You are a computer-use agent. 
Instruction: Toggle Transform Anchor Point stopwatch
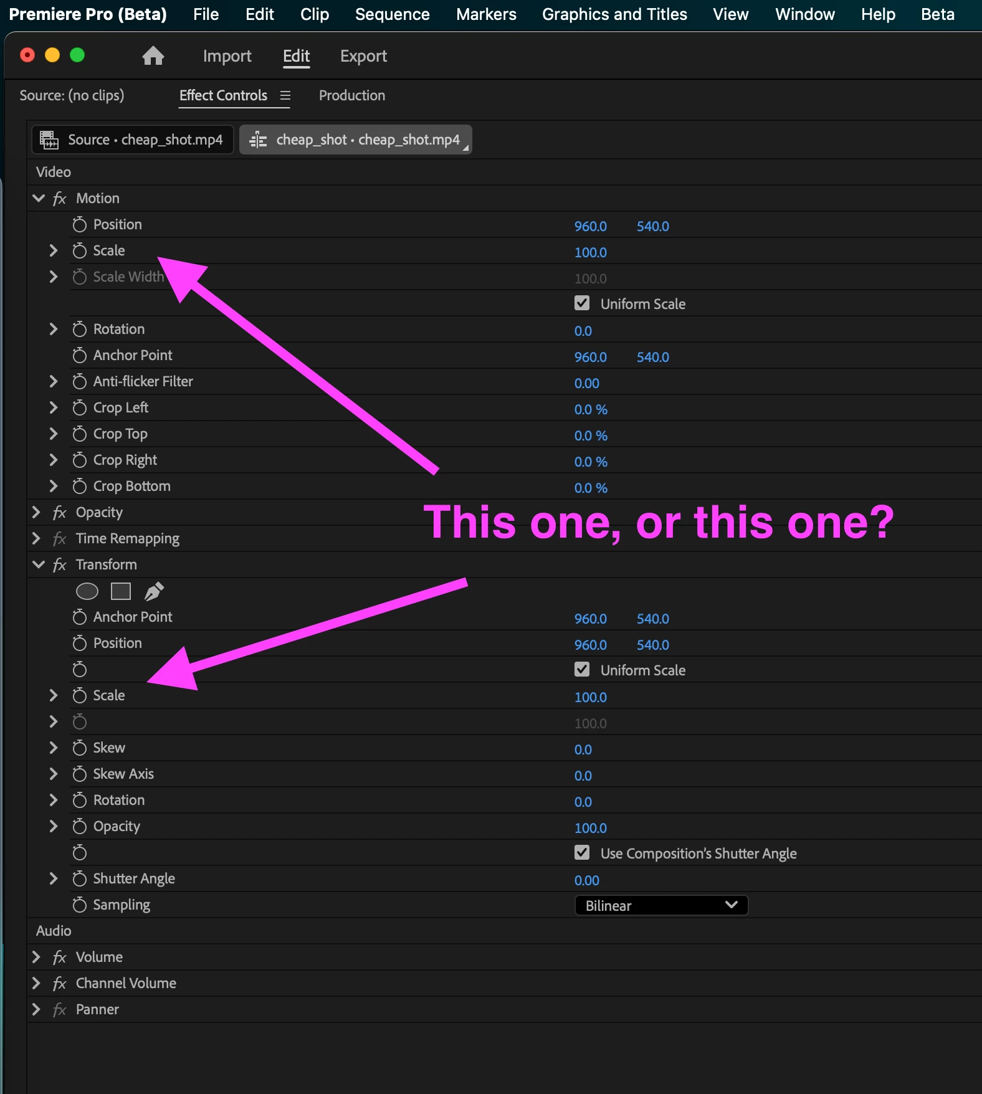tap(79, 617)
